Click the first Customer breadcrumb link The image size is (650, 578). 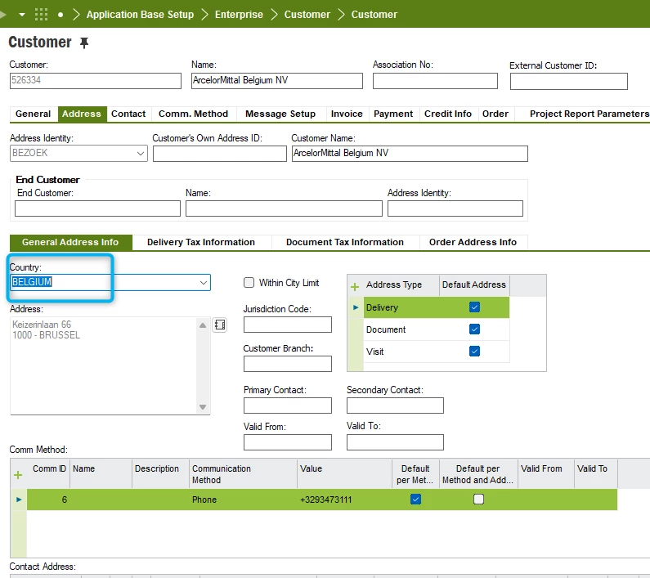click(307, 15)
